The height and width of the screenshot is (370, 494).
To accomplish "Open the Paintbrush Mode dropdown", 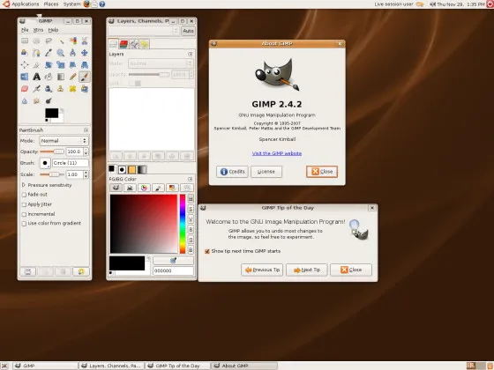I will 64,141.
